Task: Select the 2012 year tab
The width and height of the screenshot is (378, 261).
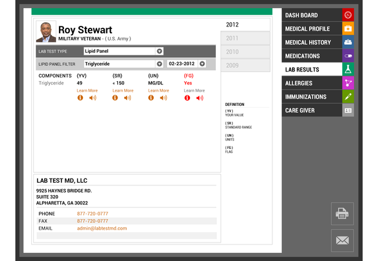Action: click(x=245, y=25)
